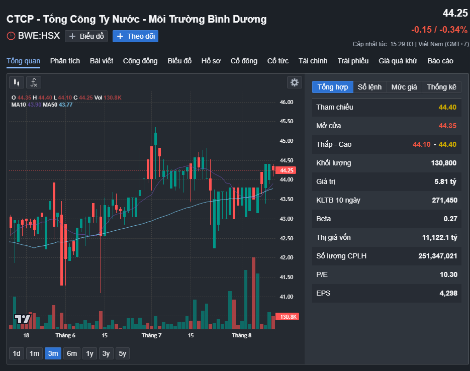Click the Vol 130.8K legend value
The height and width of the screenshot is (371, 470).
coord(113,98)
